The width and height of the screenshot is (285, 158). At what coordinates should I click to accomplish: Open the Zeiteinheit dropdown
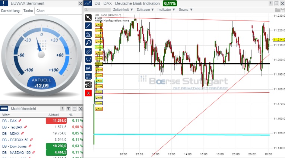pos(123,10)
